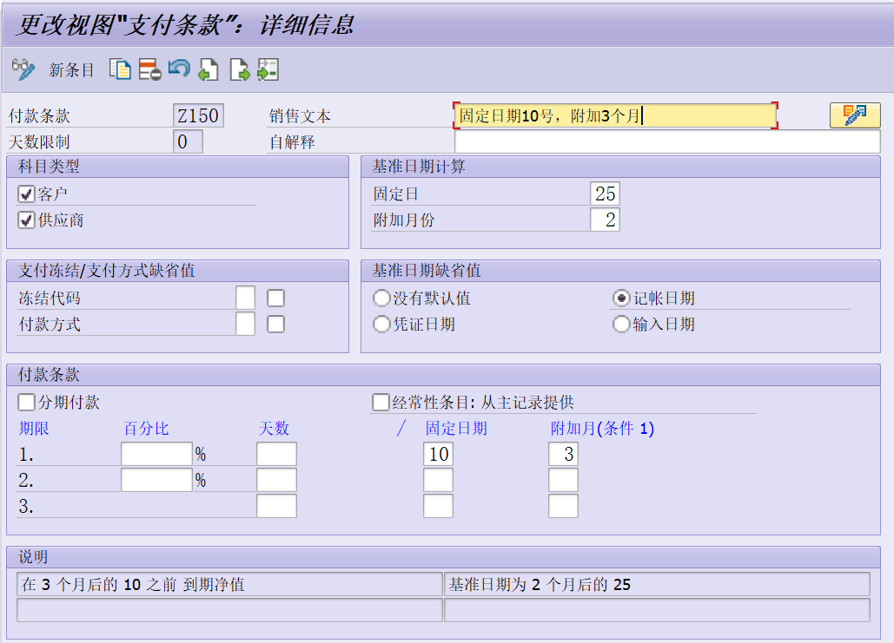Select 记帐日期 radio button

(621, 298)
